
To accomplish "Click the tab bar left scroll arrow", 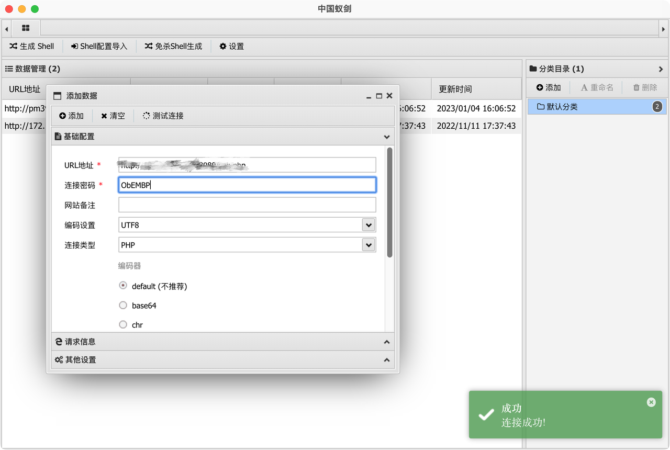I will 6,28.
